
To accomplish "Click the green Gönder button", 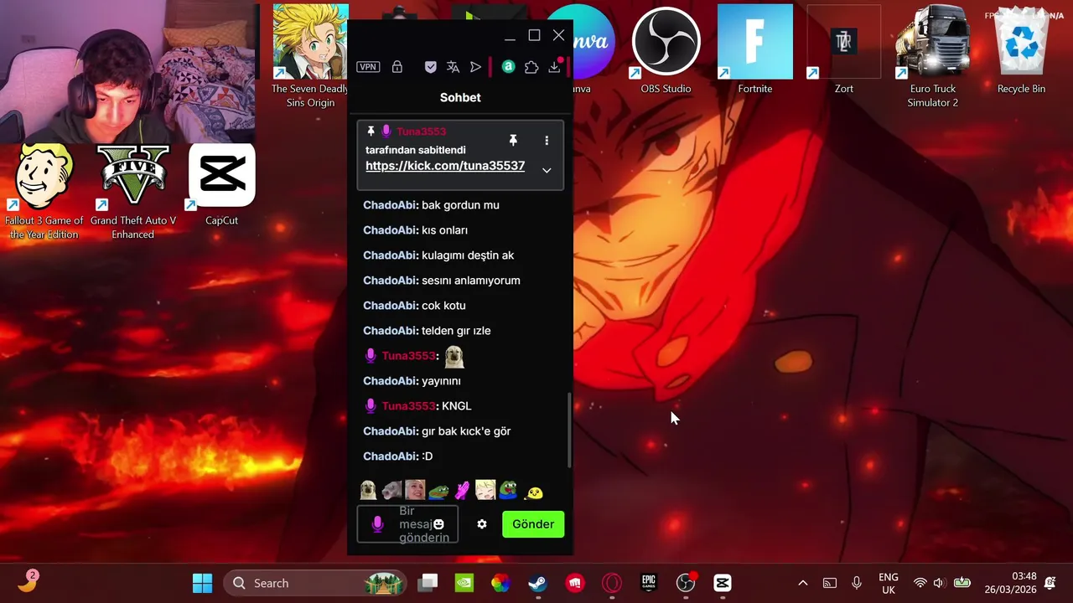I will tap(533, 524).
